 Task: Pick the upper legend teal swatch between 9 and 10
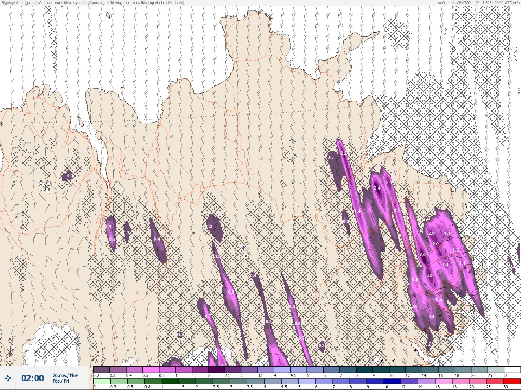(x=381, y=370)
